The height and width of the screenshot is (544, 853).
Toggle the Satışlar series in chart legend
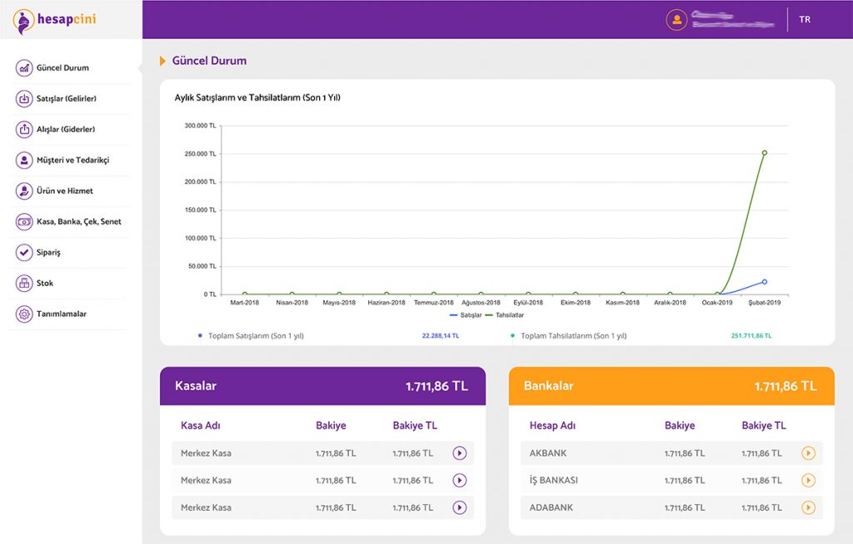point(465,315)
